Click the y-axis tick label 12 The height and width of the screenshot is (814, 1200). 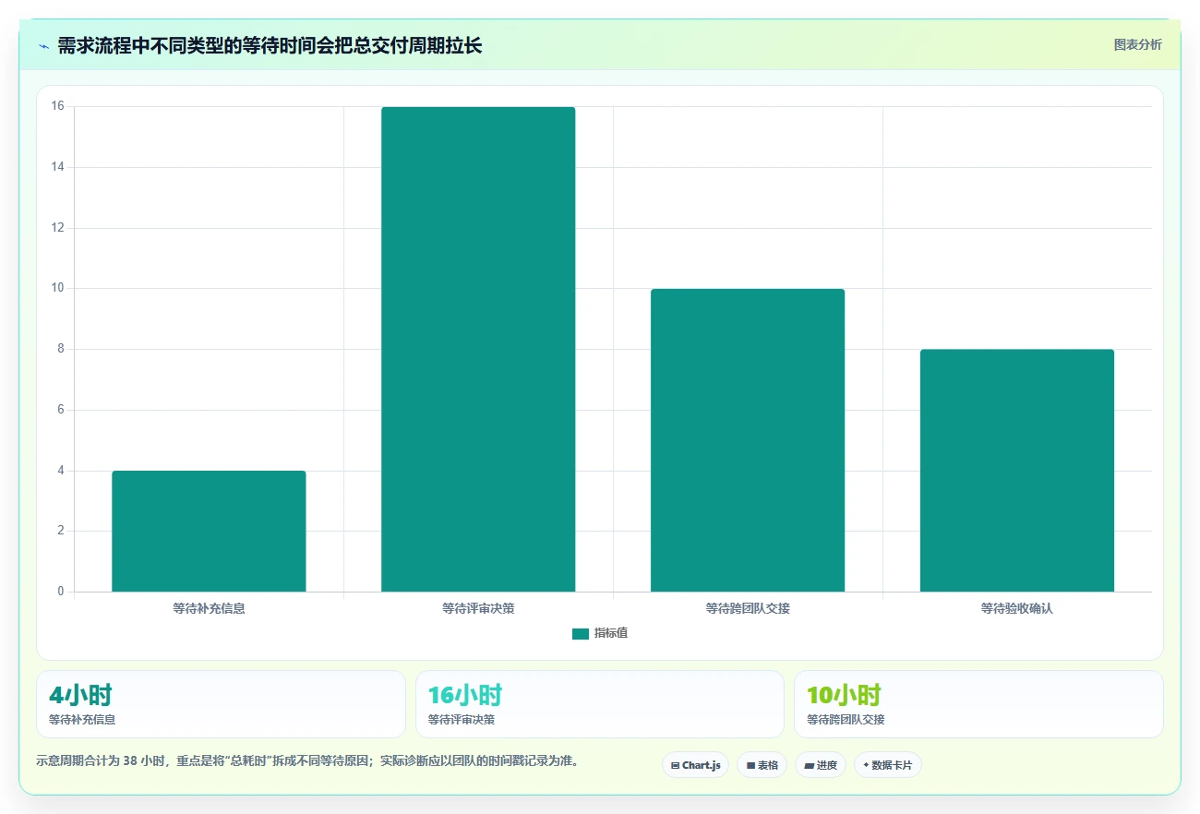tap(57, 228)
